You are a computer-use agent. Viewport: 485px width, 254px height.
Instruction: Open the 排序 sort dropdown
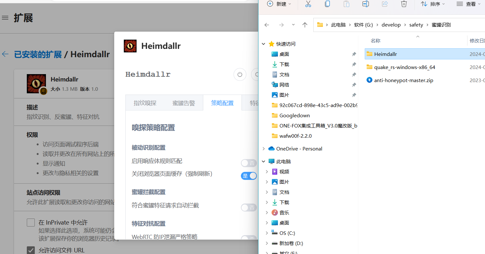click(433, 4)
